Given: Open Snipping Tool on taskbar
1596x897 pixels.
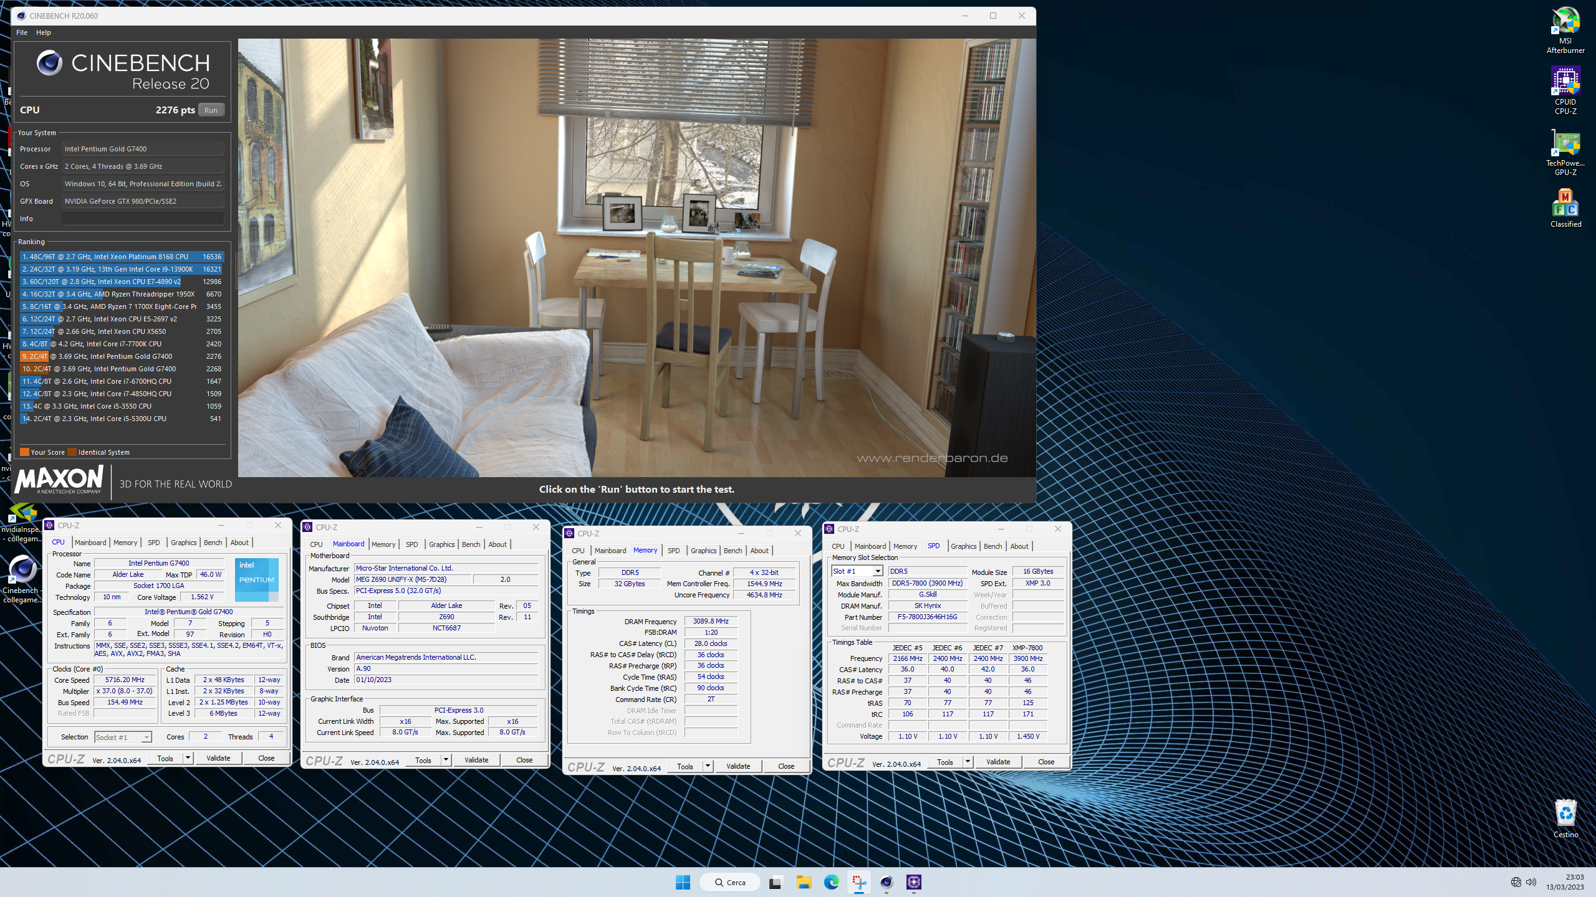Looking at the screenshot, I should 859,882.
